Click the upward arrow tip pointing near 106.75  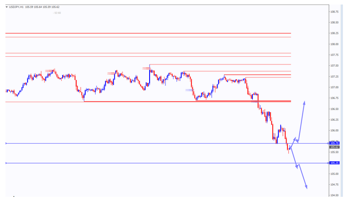pyautogui.click(x=305, y=103)
